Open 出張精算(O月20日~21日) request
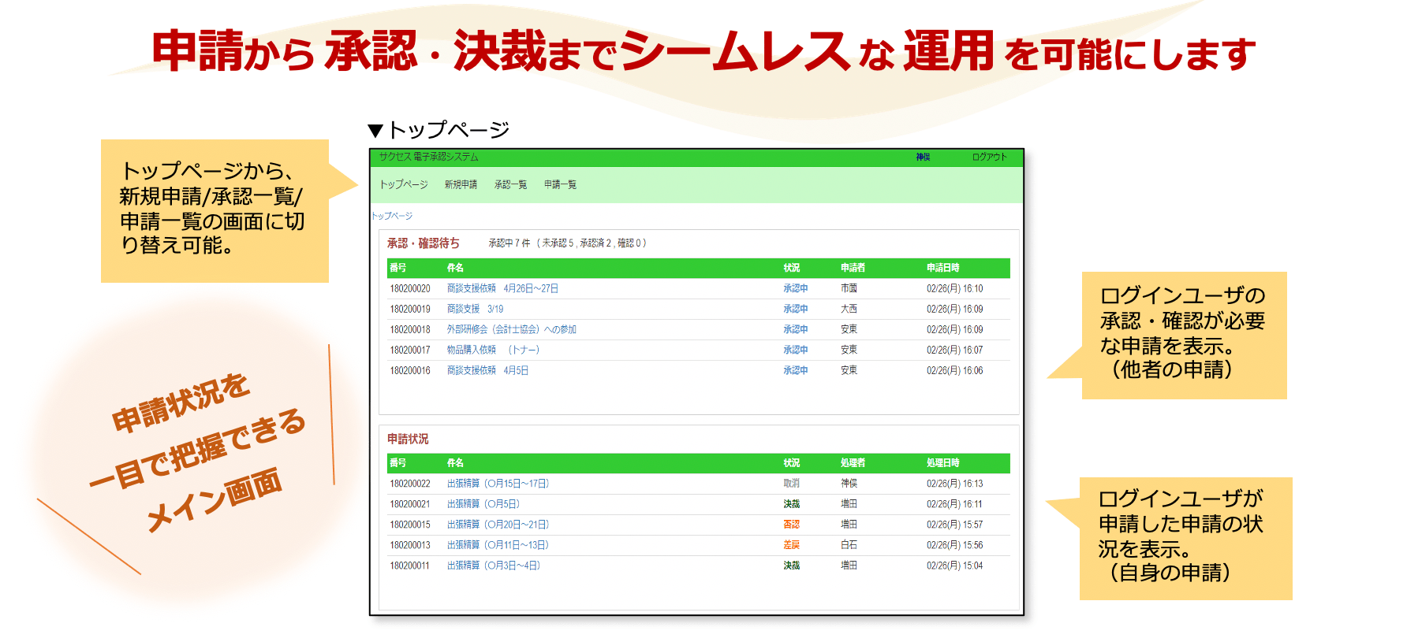This screenshot has width=1407, height=638. click(498, 525)
